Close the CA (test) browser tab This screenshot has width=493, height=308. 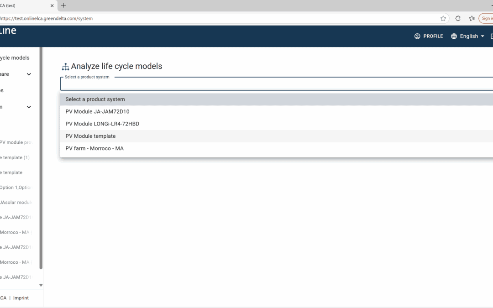51,5
